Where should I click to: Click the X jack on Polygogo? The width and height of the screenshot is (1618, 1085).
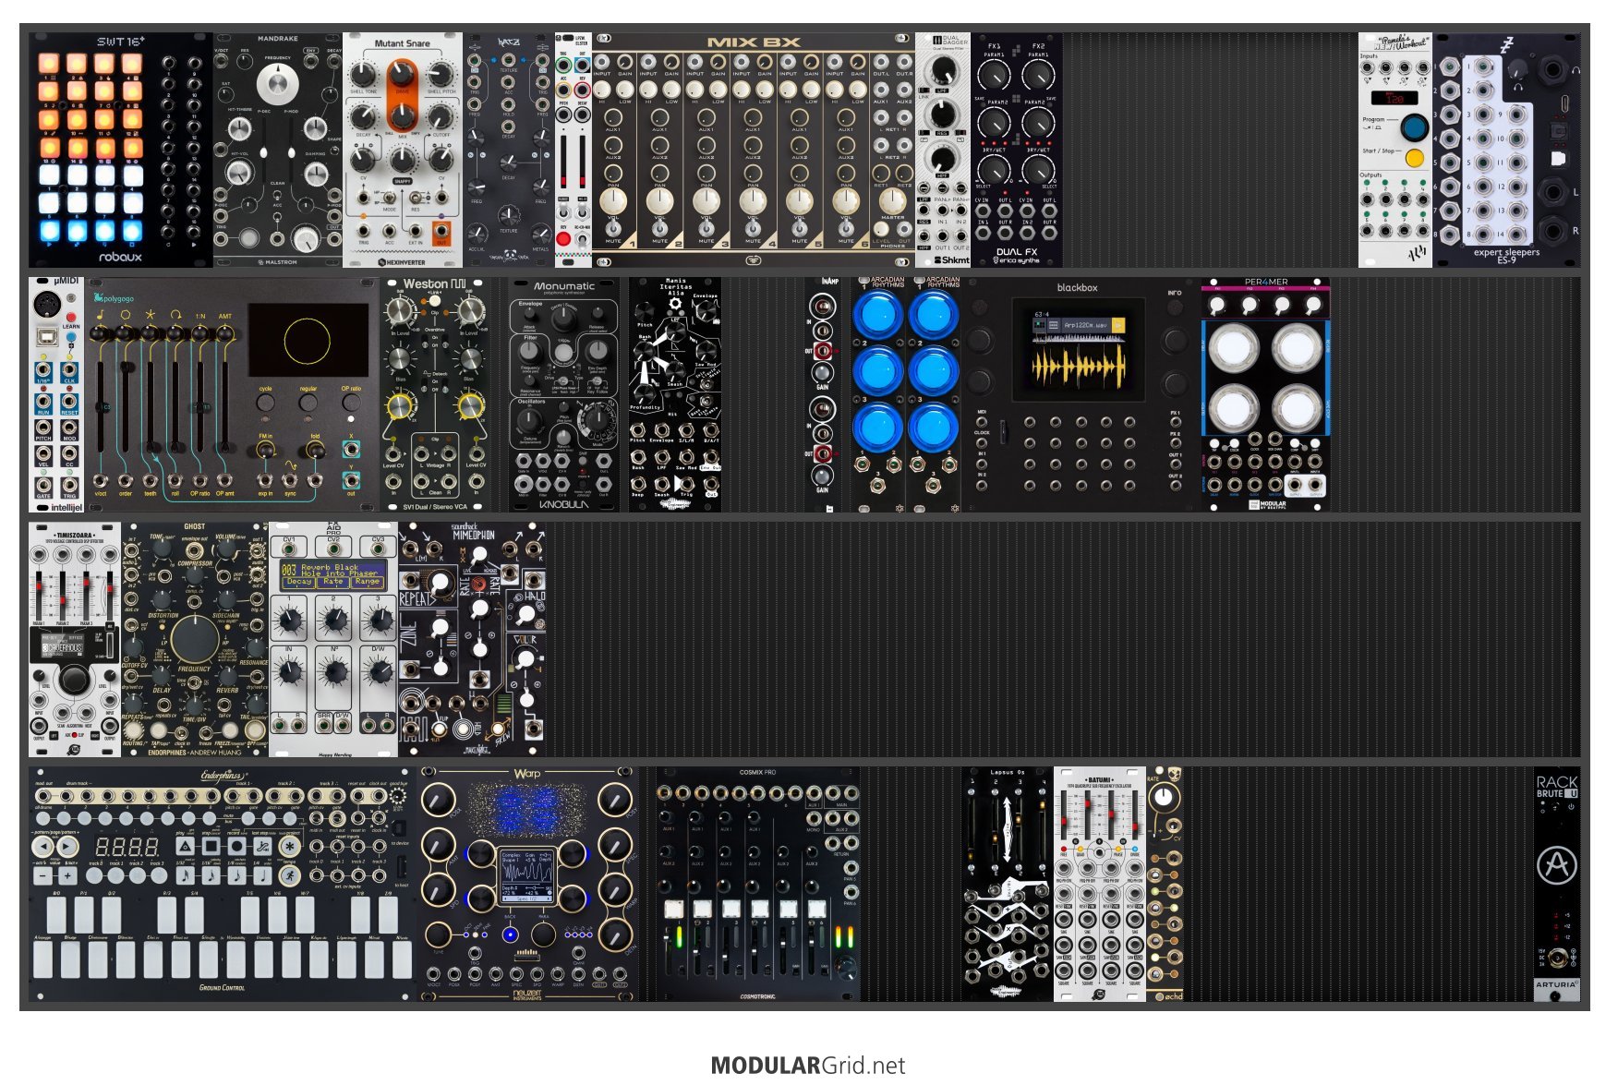tap(351, 450)
